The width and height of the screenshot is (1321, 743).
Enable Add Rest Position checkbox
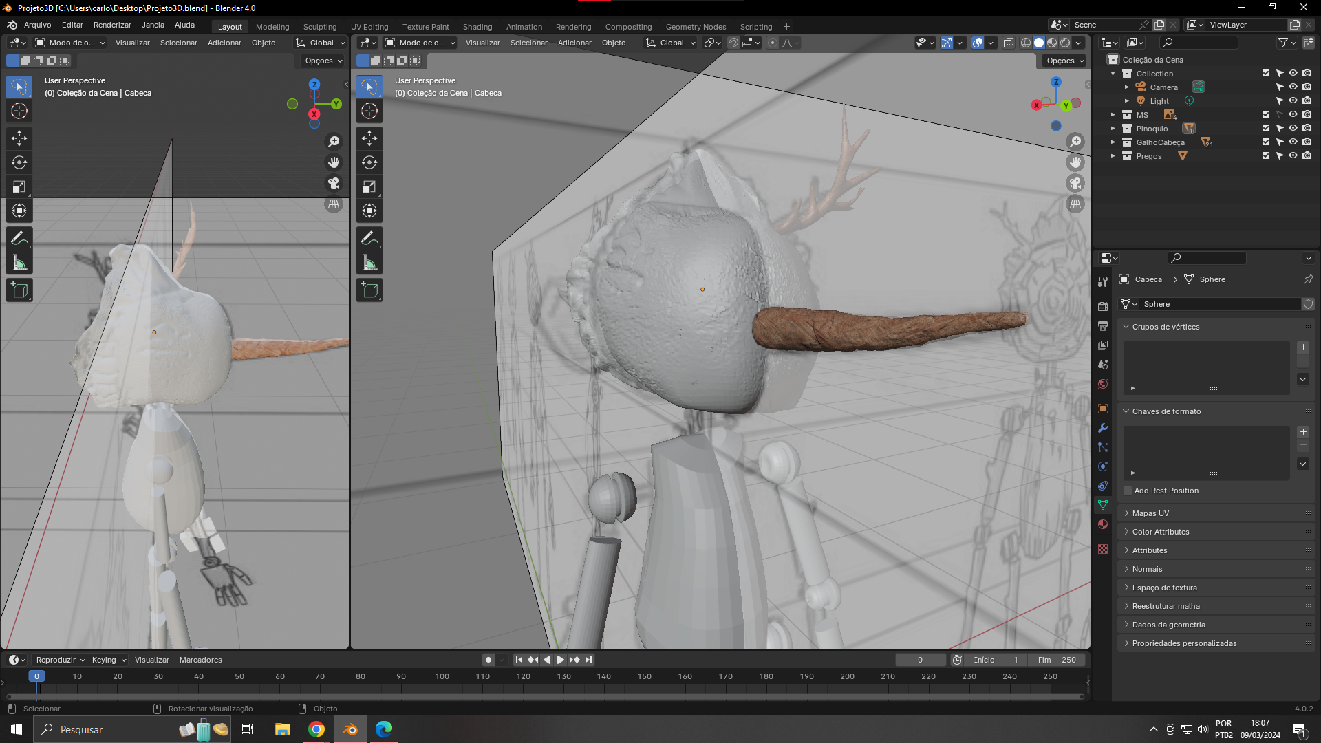[x=1128, y=491]
